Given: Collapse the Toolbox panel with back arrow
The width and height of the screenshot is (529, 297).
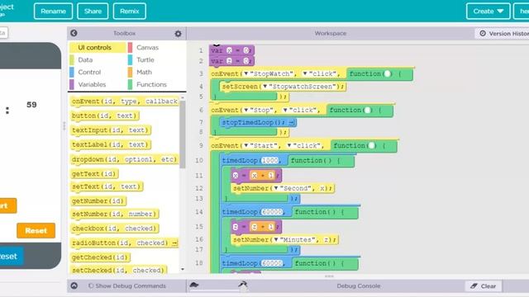Looking at the screenshot, I should pyautogui.click(x=74, y=33).
